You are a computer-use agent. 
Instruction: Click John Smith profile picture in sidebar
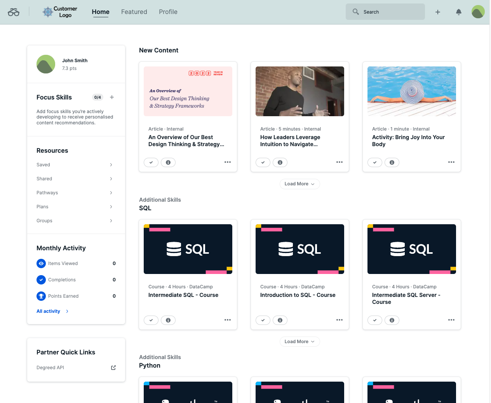(x=46, y=64)
